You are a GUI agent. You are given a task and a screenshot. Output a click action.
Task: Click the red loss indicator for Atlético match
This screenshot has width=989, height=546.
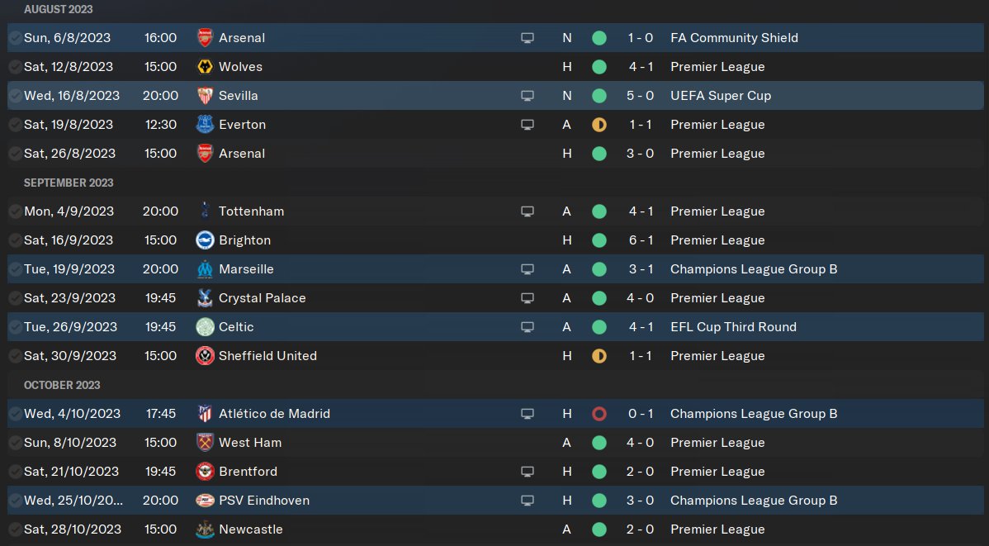coord(599,414)
